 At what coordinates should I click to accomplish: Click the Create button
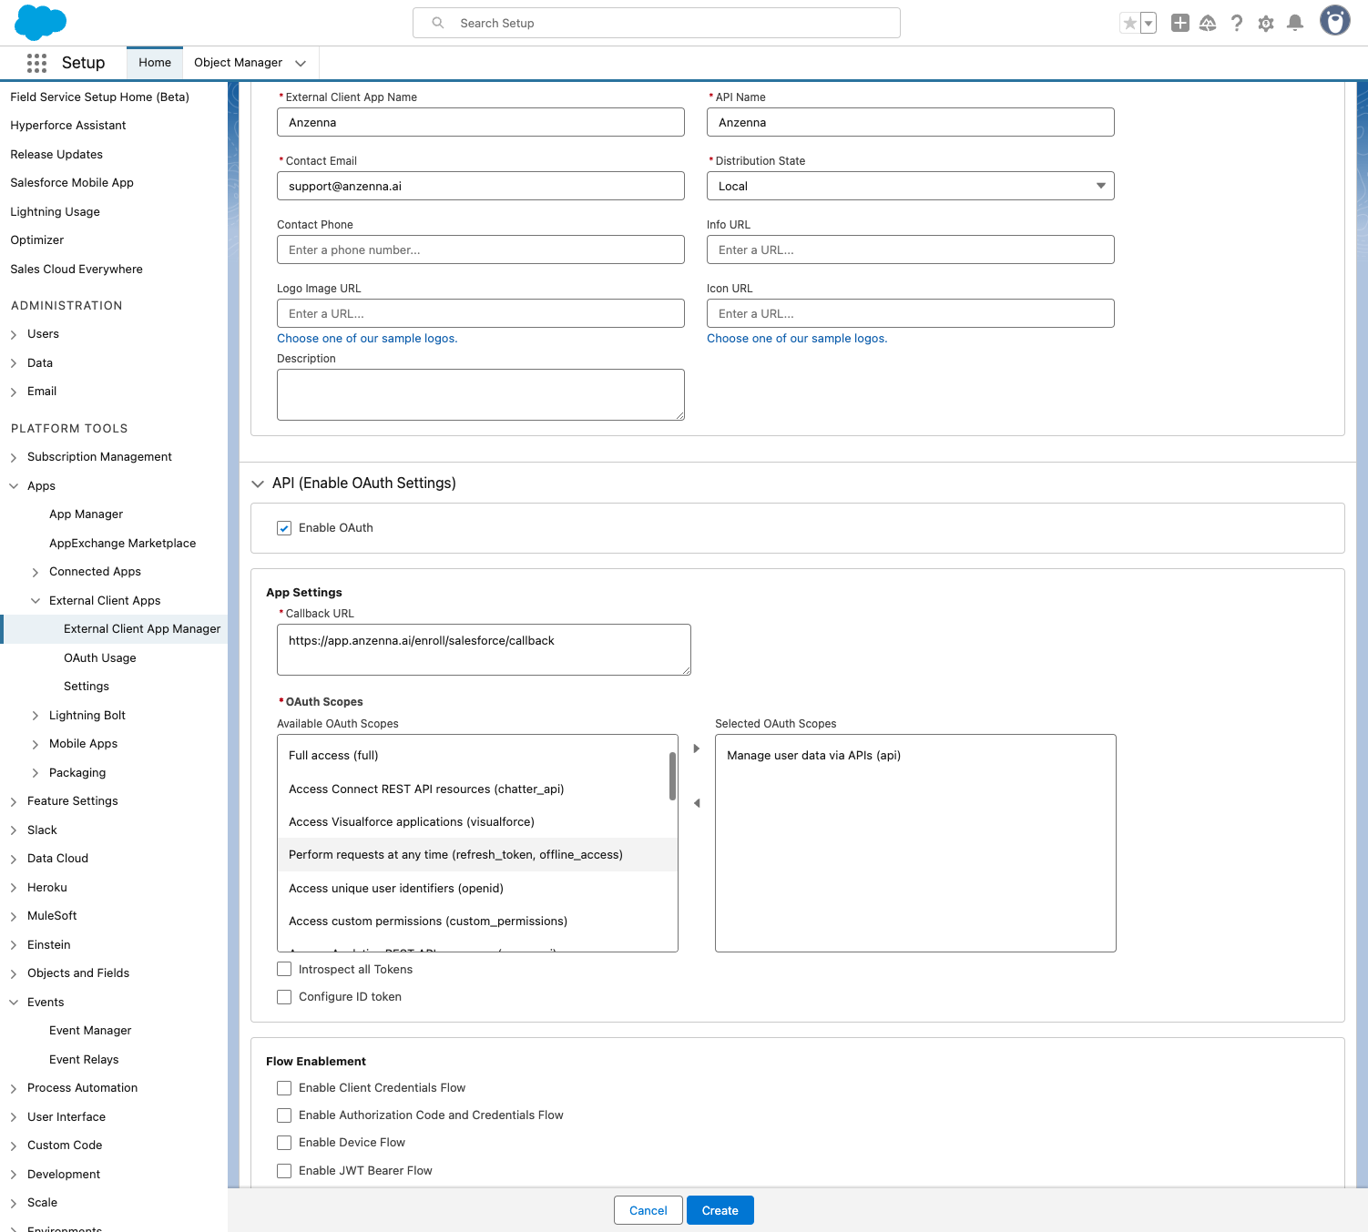point(720,1210)
